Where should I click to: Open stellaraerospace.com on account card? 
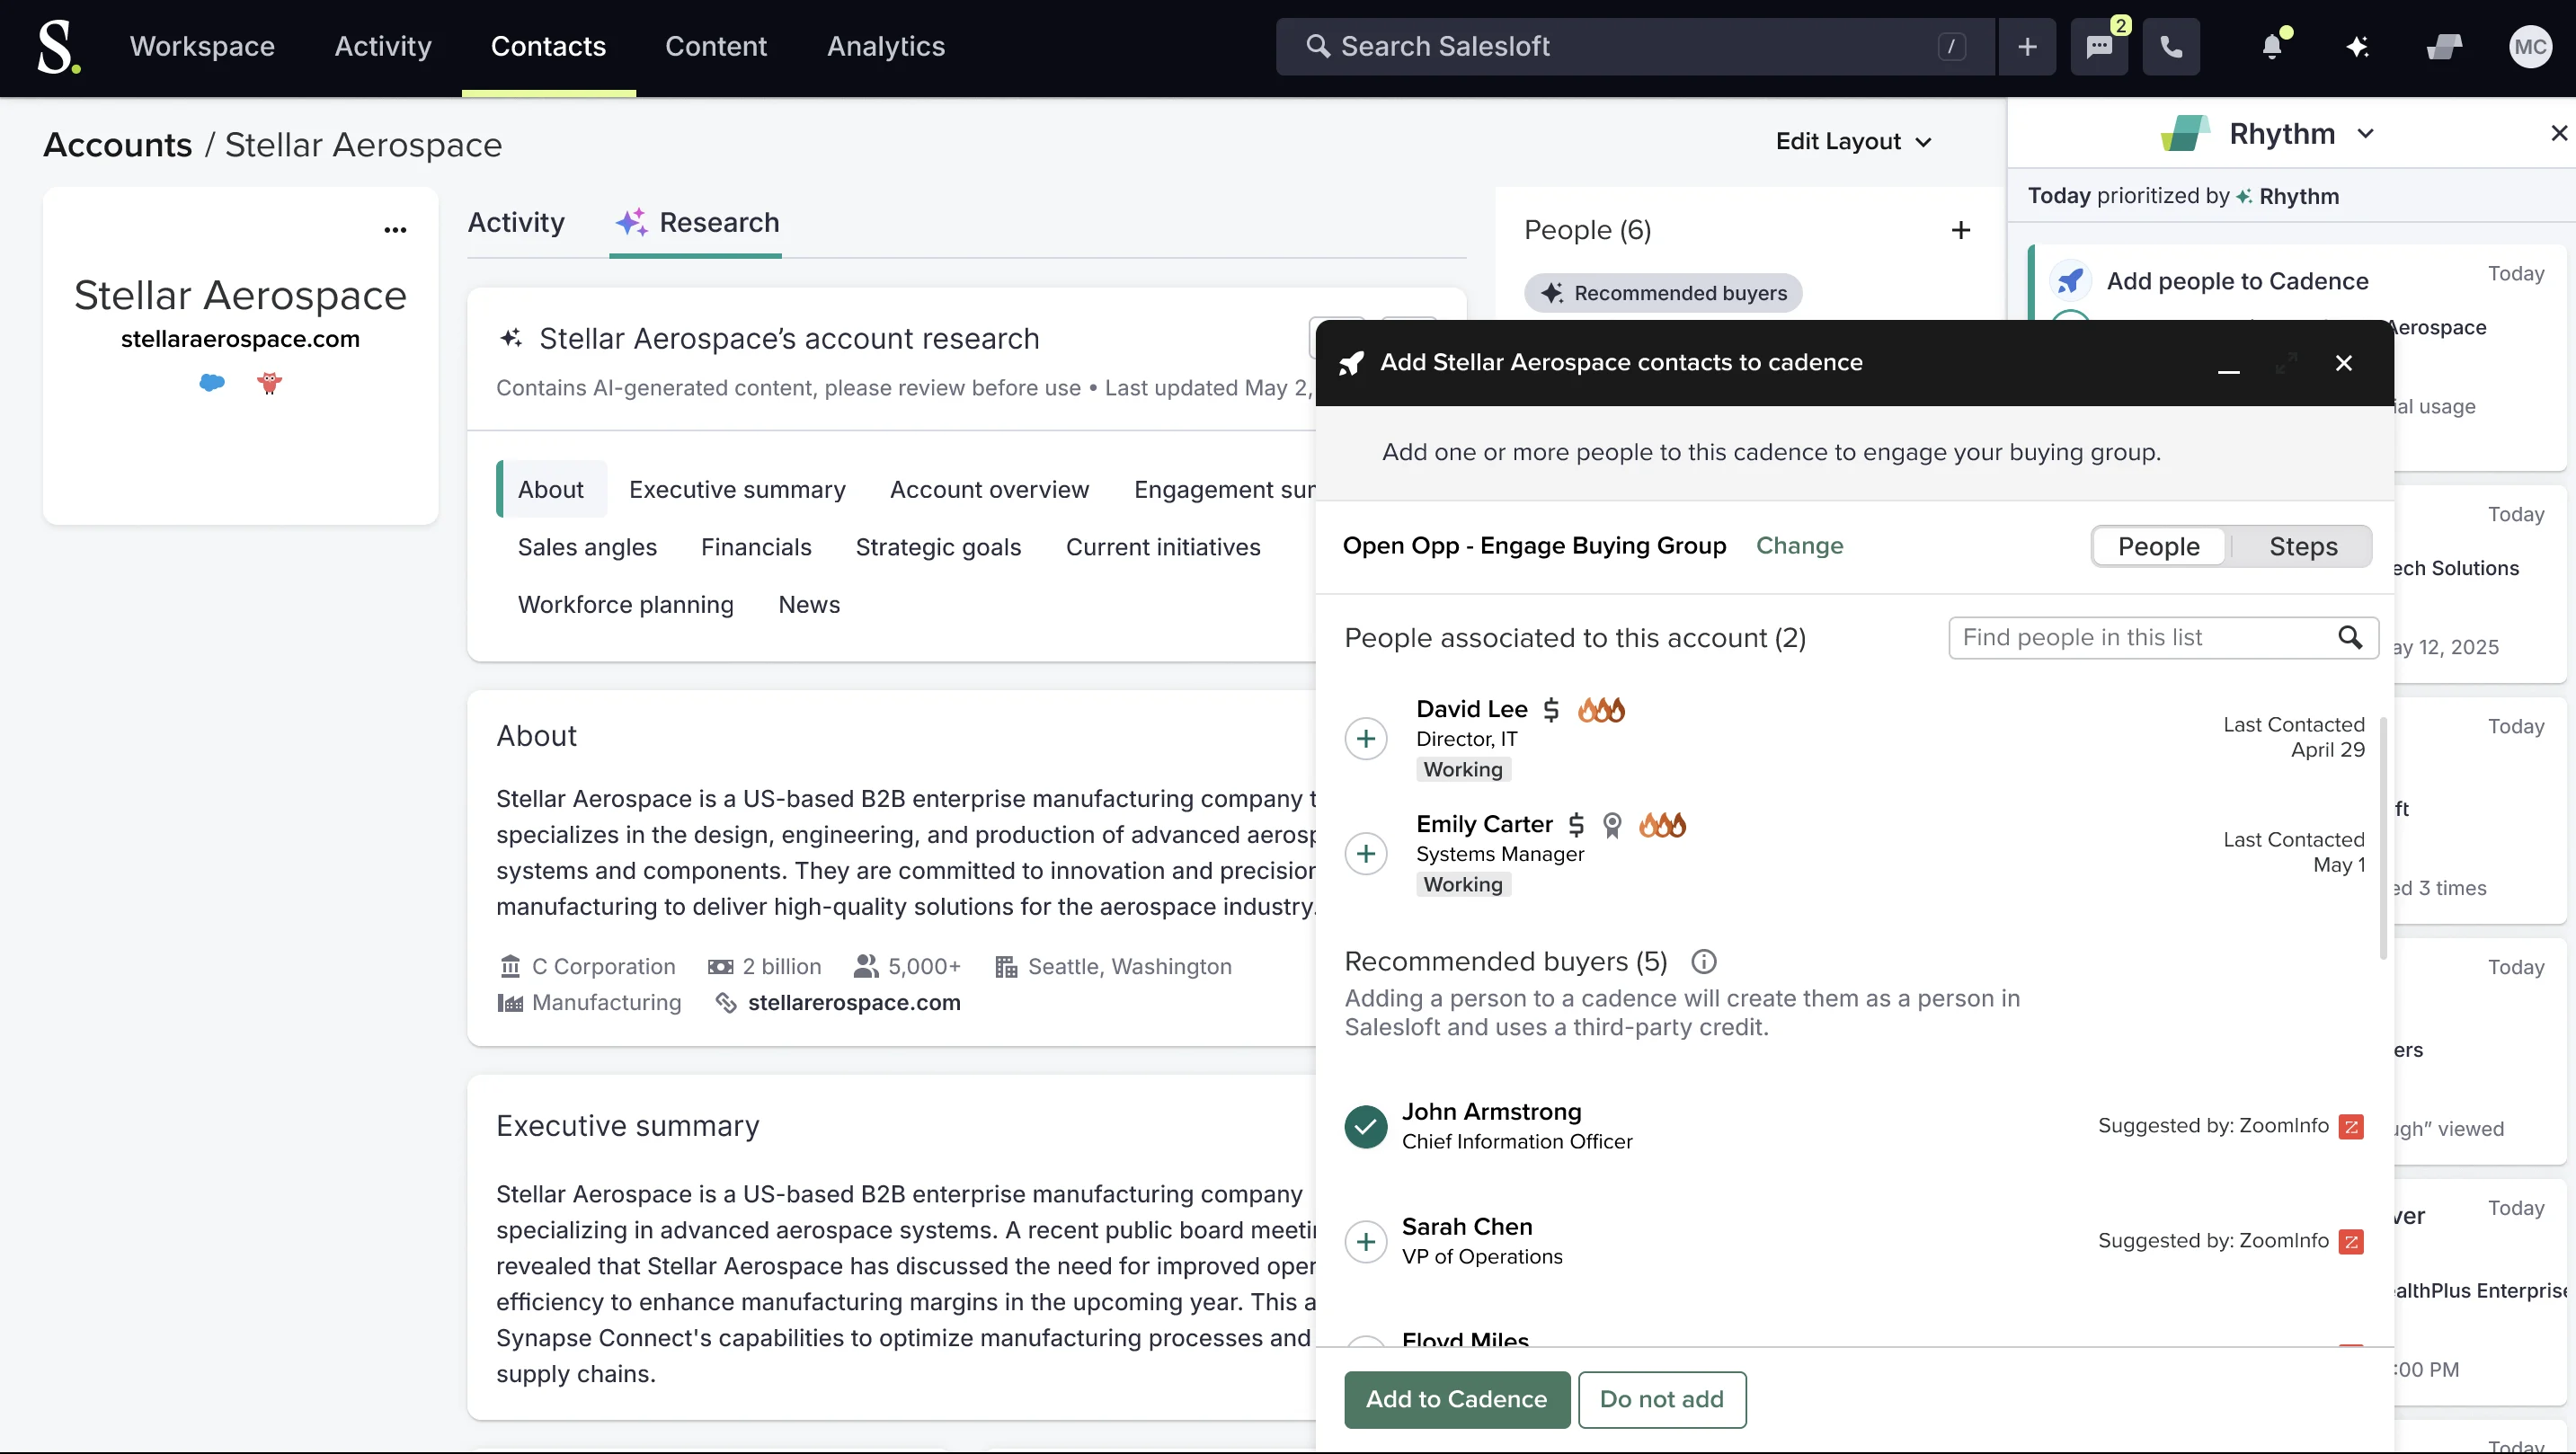click(x=240, y=339)
